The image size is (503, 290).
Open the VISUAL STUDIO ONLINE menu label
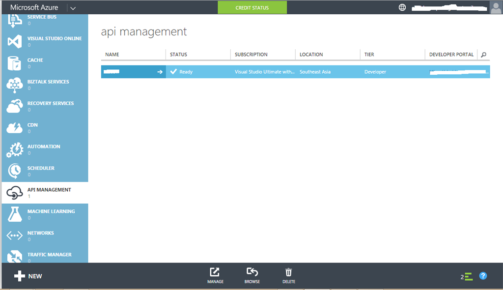pos(55,38)
